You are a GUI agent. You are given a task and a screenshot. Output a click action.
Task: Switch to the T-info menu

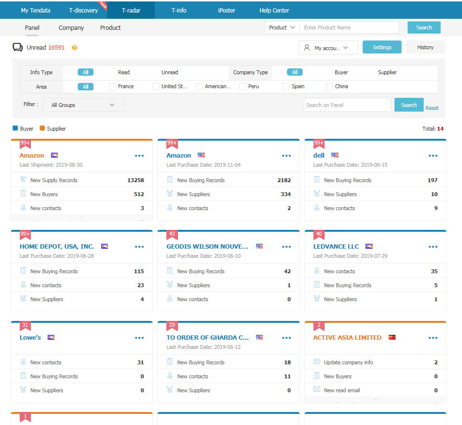pyautogui.click(x=179, y=10)
